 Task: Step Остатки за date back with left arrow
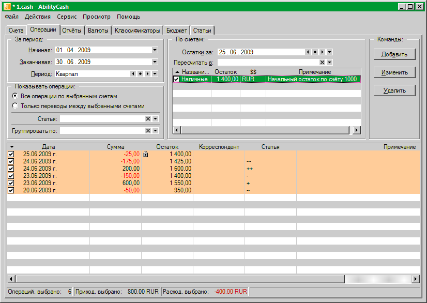[x=308, y=52]
